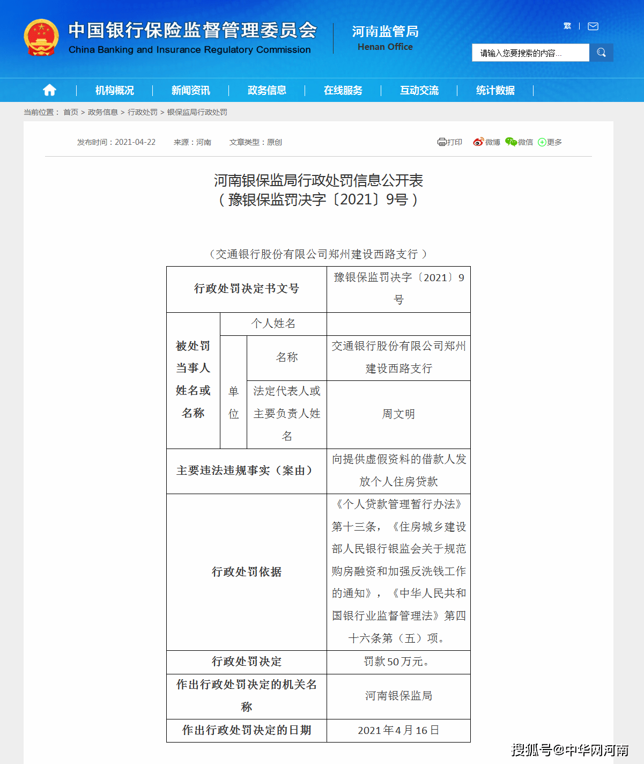Go to 行政处罚 in breadcrumb
Viewport: 644px width, 764px height.
(x=143, y=112)
